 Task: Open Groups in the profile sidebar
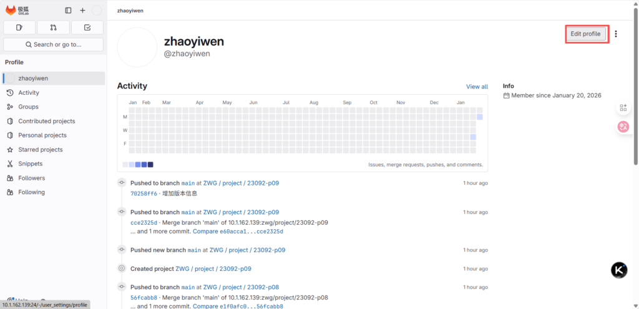pyautogui.click(x=28, y=107)
